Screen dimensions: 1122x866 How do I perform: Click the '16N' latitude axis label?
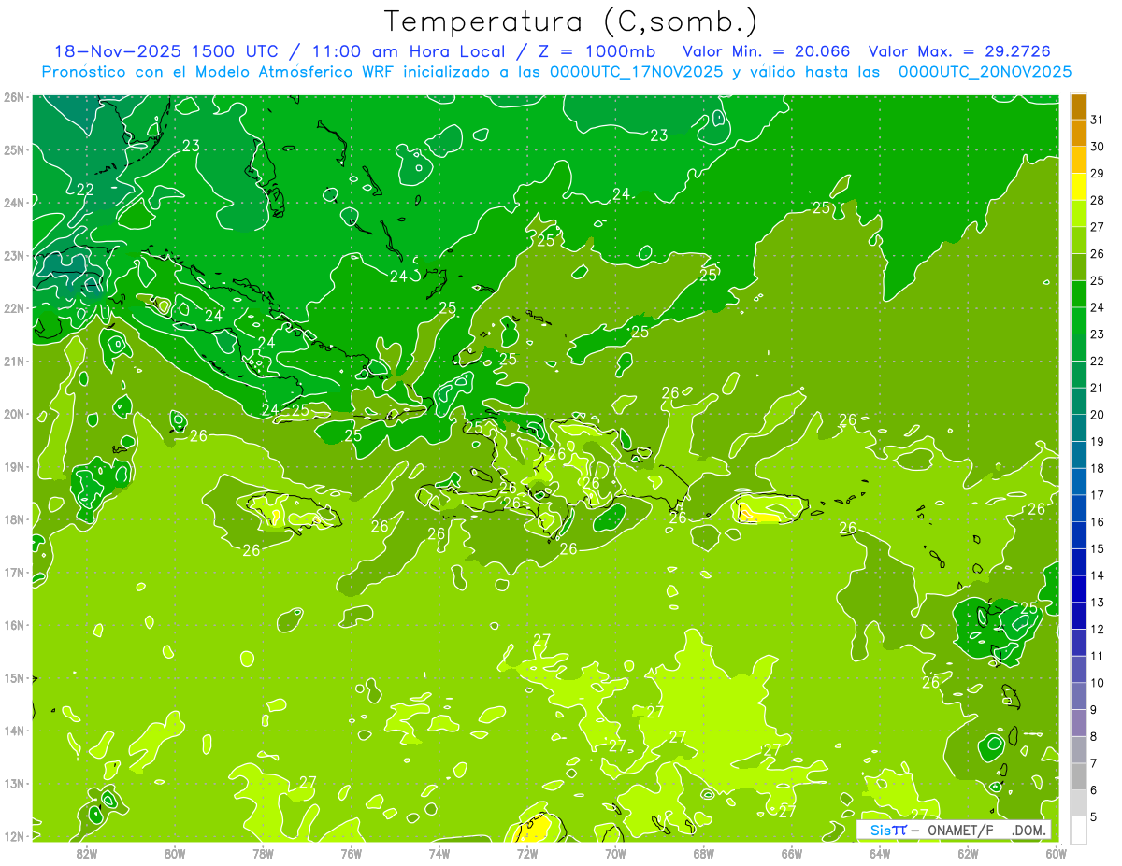click(13, 625)
